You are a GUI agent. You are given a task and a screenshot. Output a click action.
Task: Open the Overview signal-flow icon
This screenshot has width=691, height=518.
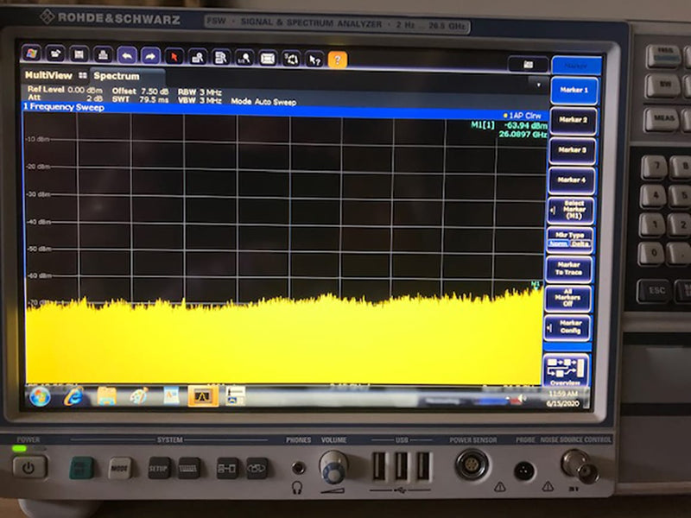567,370
